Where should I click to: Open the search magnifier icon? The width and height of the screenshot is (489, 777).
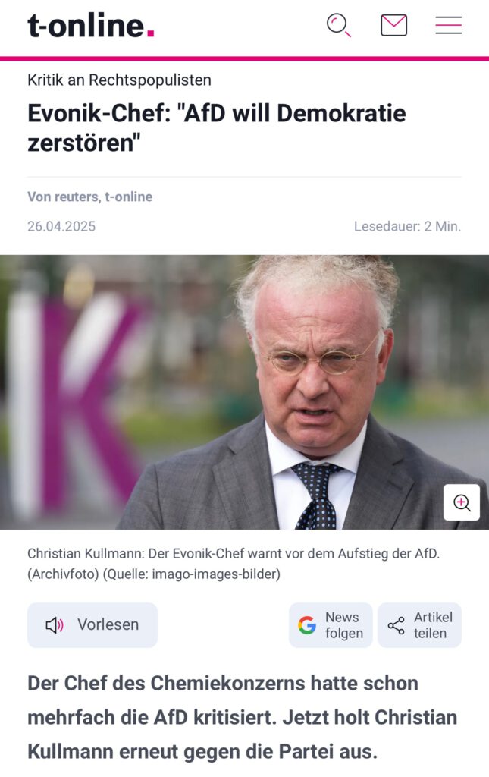coord(339,25)
